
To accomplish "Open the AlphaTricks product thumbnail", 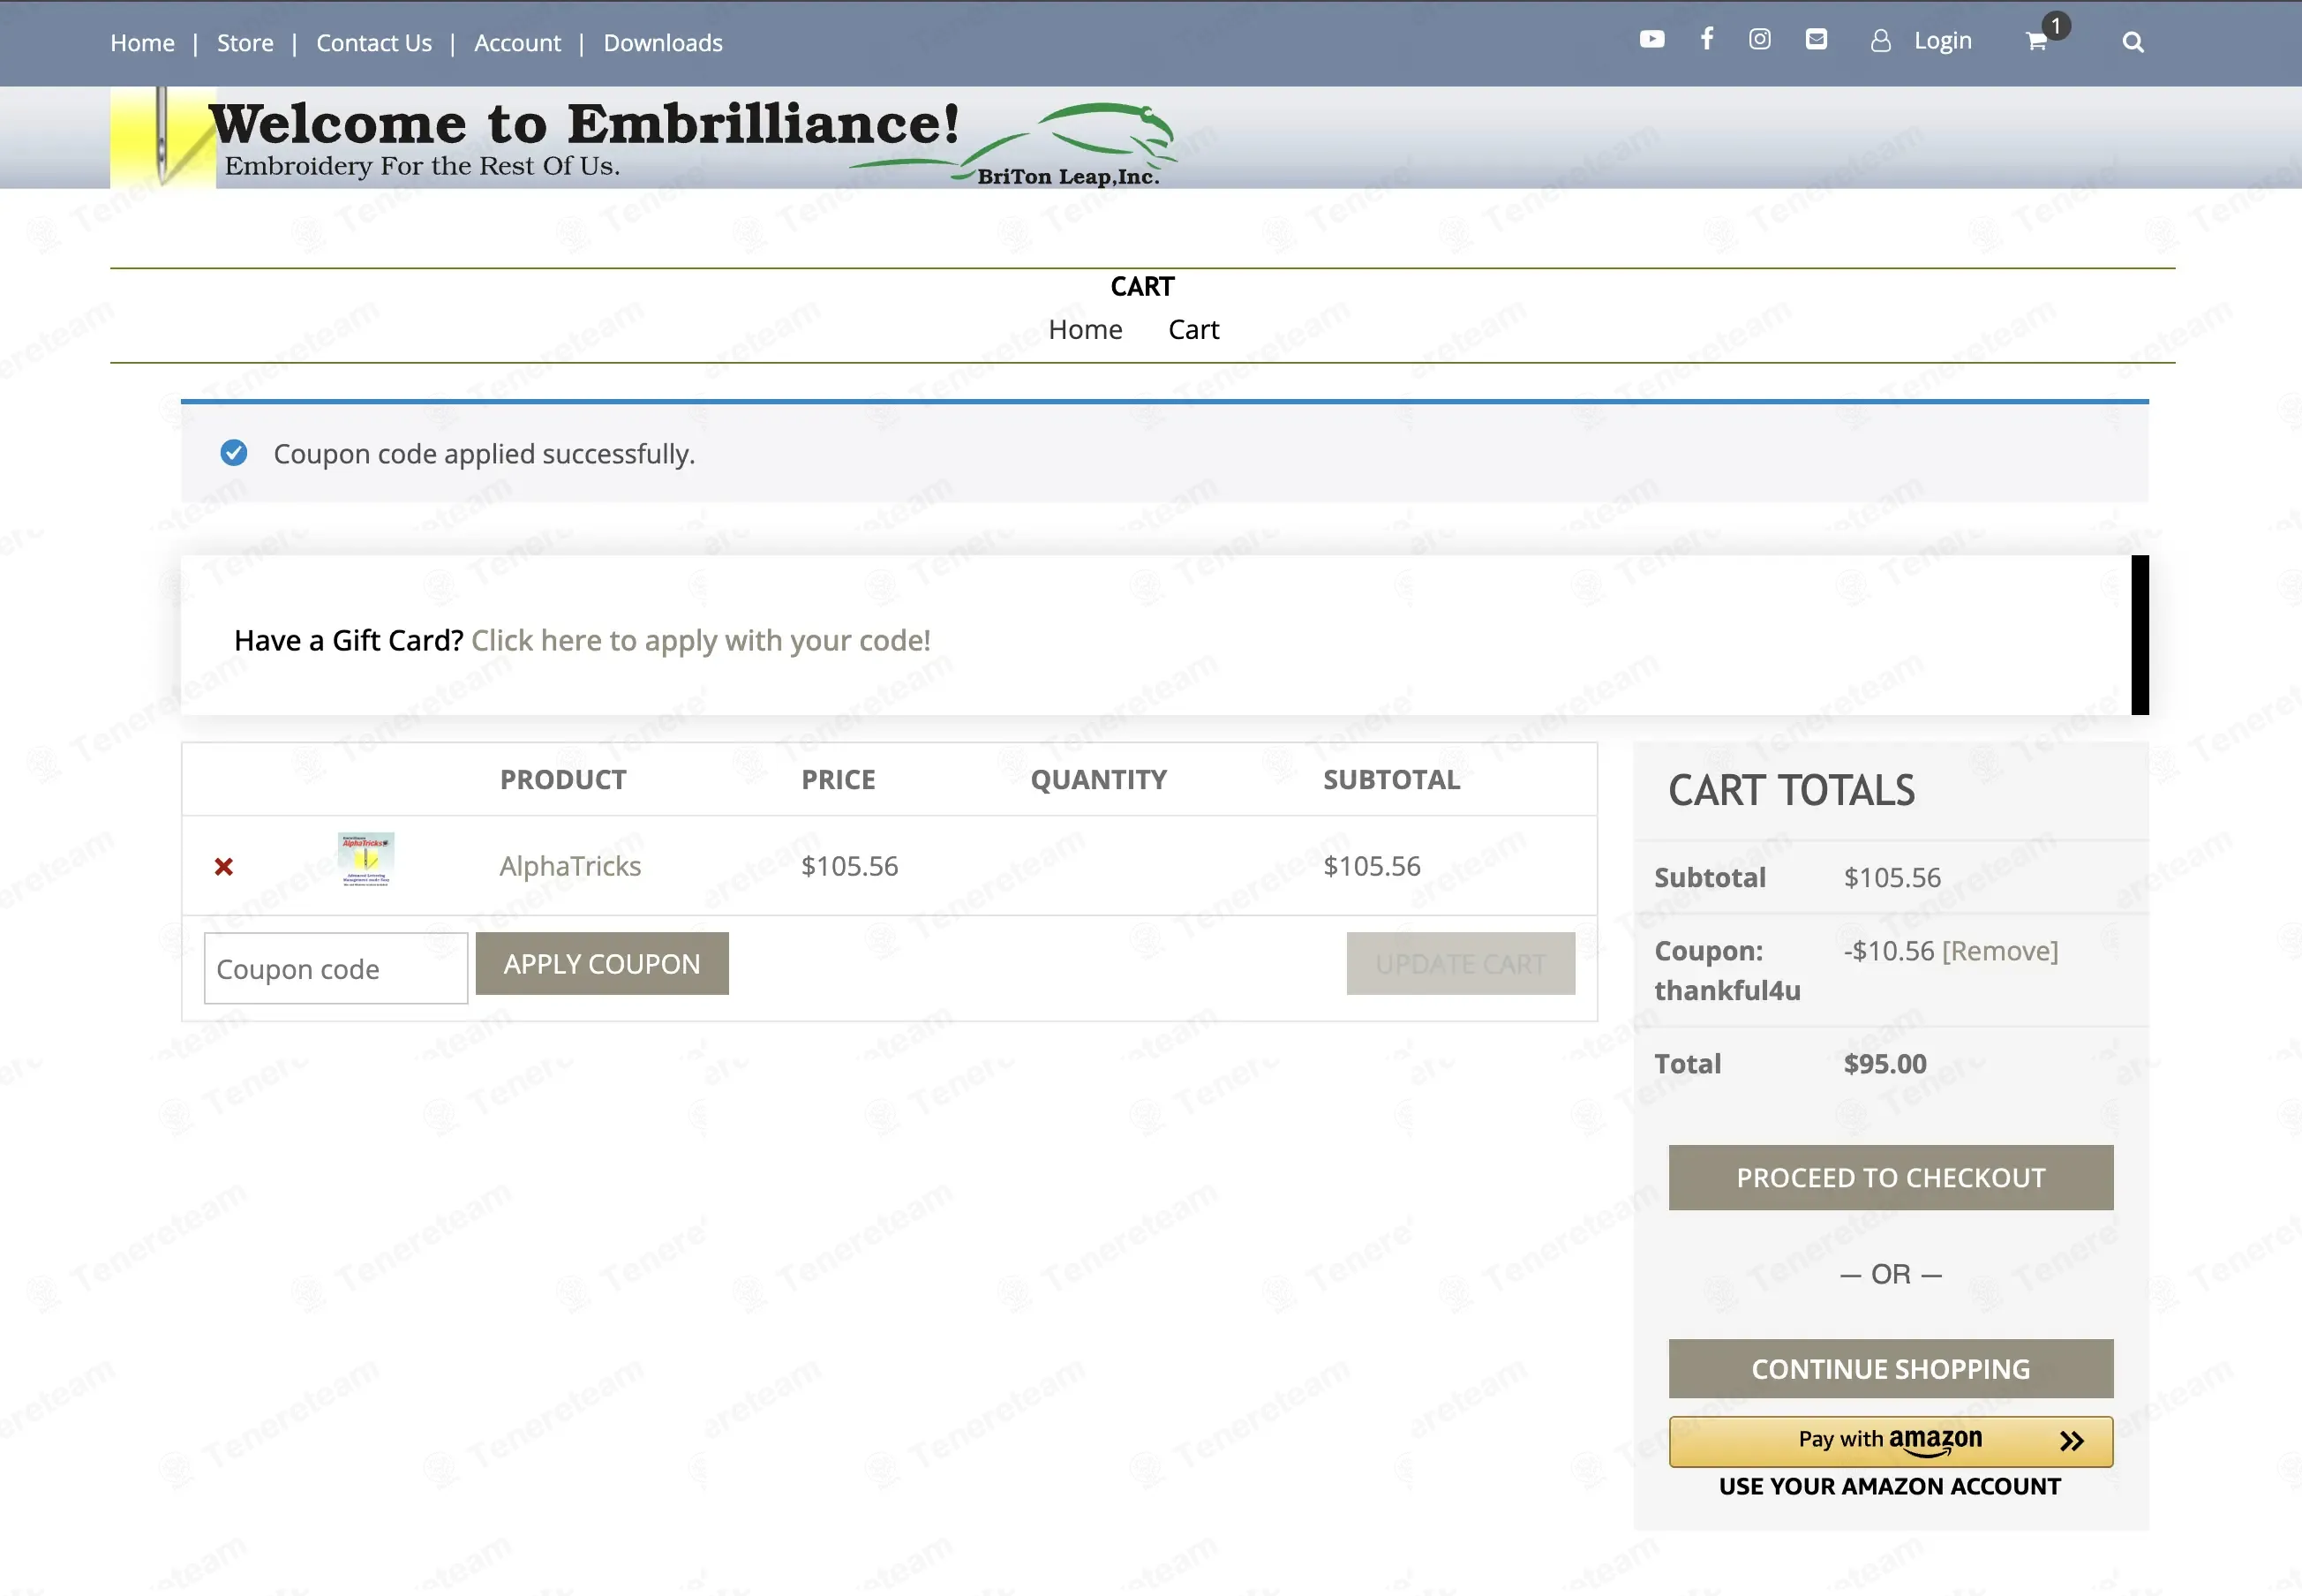I will [366, 860].
